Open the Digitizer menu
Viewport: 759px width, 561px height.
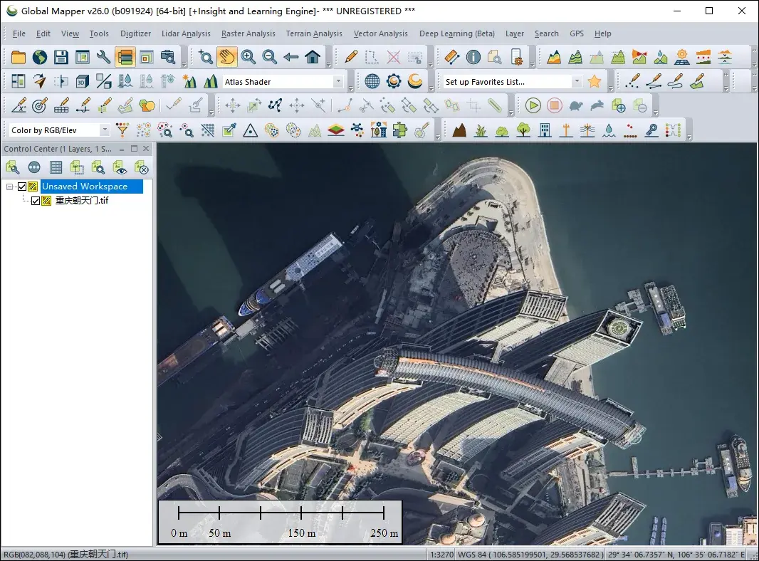pyautogui.click(x=135, y=33)
